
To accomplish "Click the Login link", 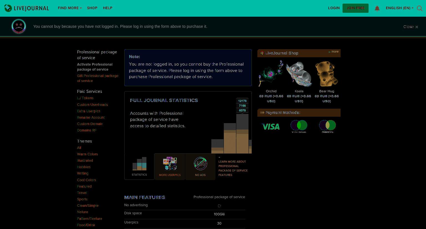I will click(x=334, y=8).
